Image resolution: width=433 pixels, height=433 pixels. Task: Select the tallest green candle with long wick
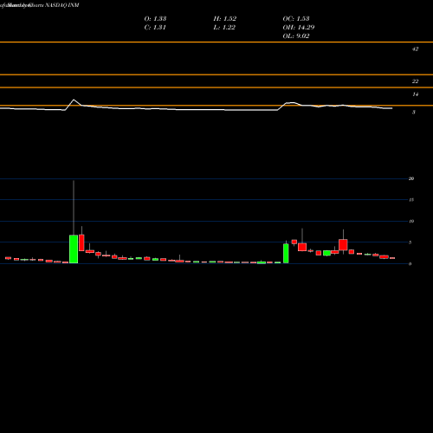click(74, 249)
